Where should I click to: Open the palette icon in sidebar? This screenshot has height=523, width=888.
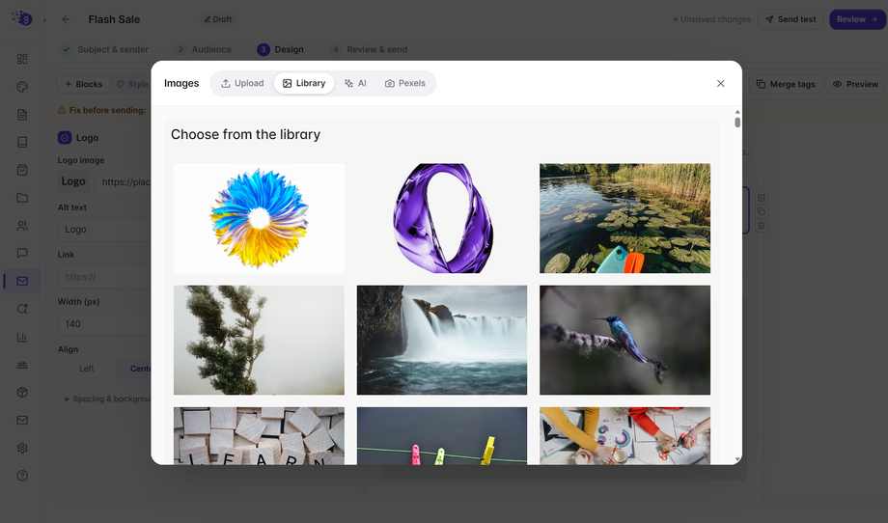click(x=22, y=87)
